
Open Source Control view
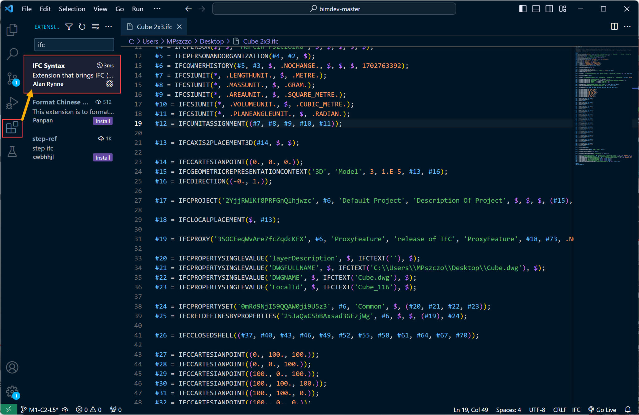[12, 78]
